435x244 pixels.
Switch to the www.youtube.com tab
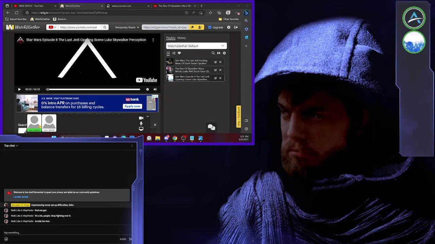point(128,6)
